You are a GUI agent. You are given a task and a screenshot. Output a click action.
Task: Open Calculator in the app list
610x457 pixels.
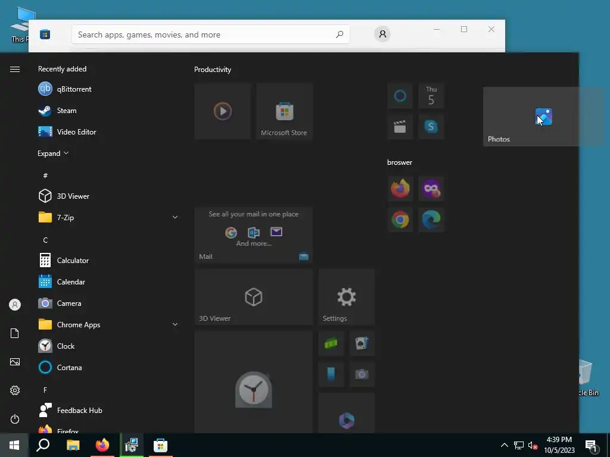point(108,261)
